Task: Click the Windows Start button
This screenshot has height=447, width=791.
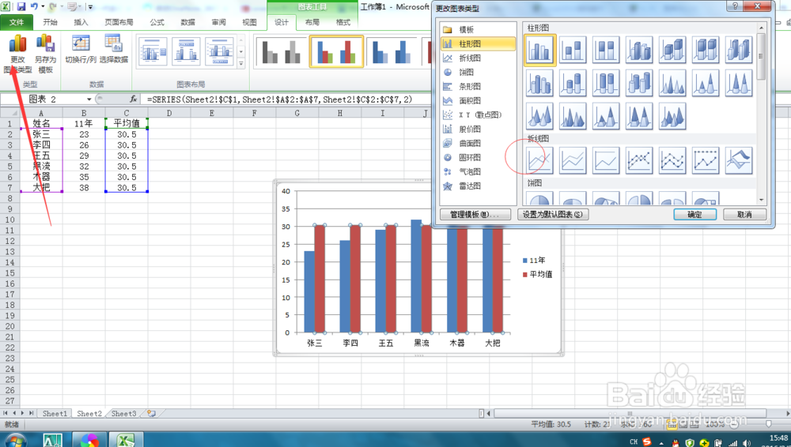Action: pyautogui.click(x=15, y=440)
